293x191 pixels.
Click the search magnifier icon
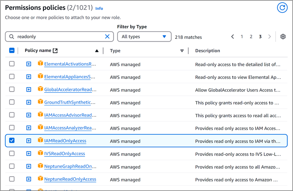pos(12,36)
